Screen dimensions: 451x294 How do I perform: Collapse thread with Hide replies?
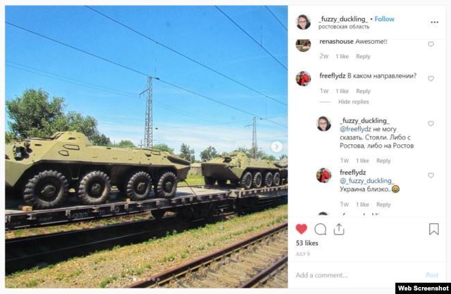tap(353, 102)
